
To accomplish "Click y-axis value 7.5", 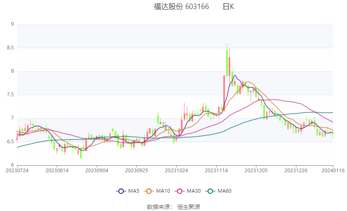I will pyautogui.click(x=10, y=95).
